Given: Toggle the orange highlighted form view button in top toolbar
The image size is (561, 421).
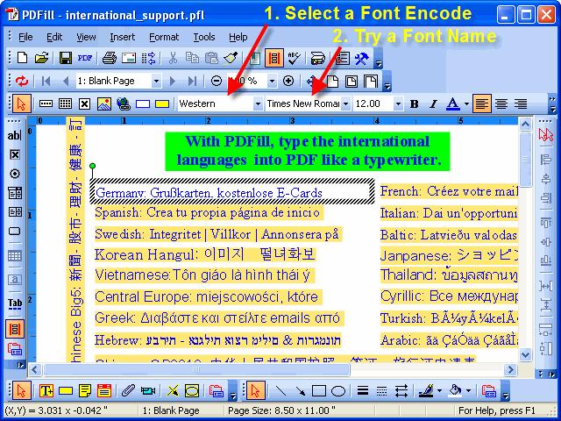Looking at the screenshot, I should [x=274, y=58].
